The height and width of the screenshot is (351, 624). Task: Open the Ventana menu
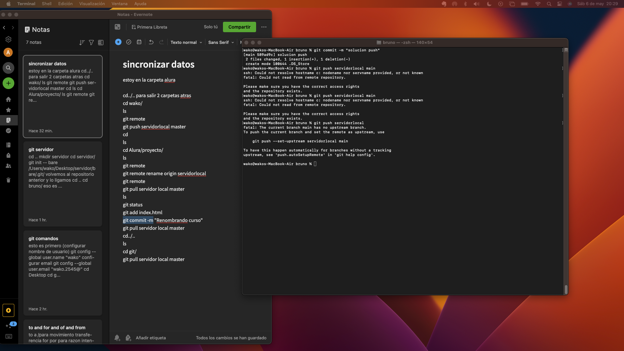119,4
